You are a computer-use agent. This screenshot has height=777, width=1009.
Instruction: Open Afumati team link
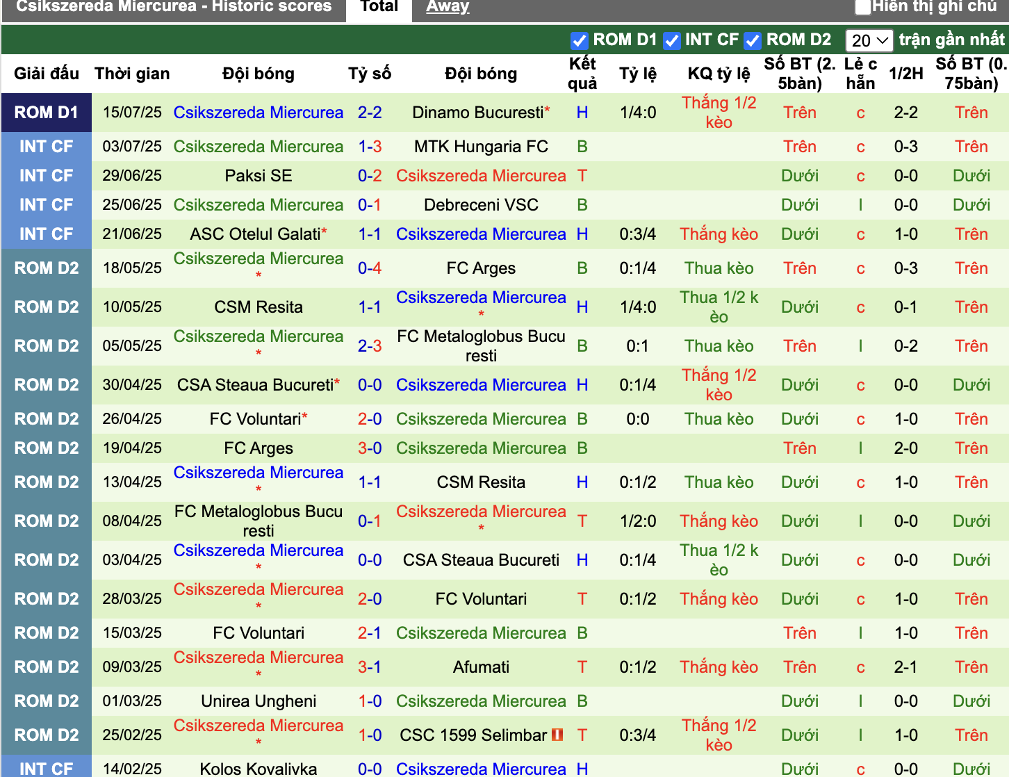coord(481,667)
